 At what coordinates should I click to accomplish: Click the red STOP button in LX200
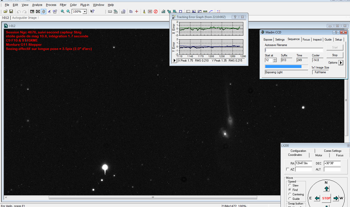tap(326, 198)
